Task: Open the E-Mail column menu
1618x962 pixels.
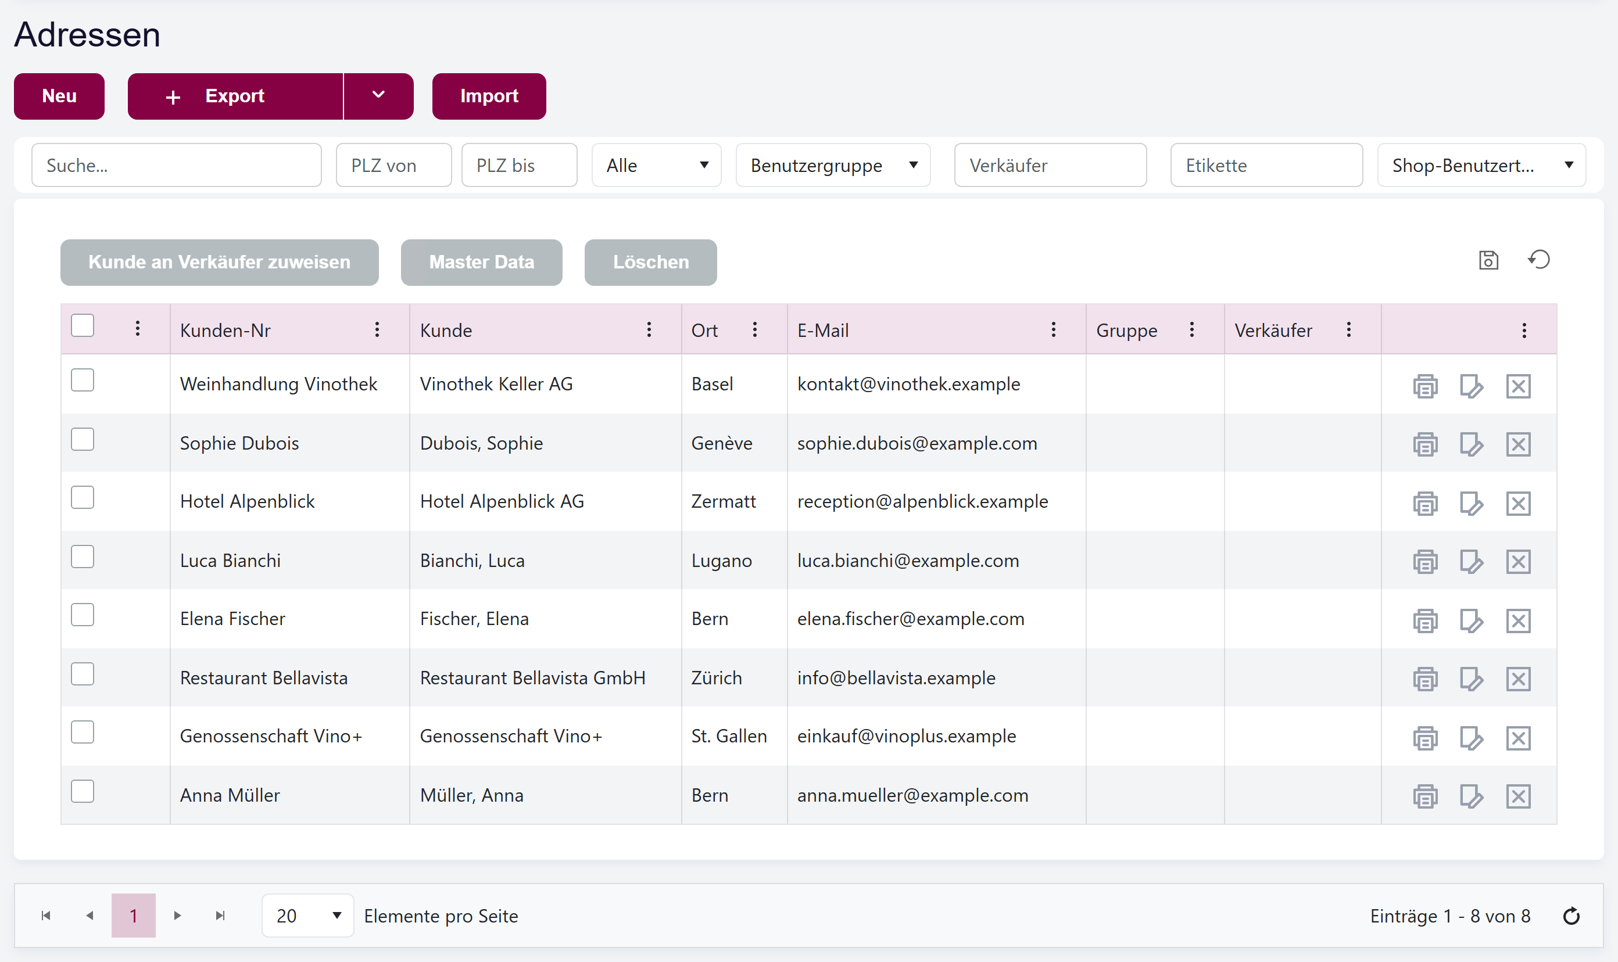Action: [x=1053, y=330]
